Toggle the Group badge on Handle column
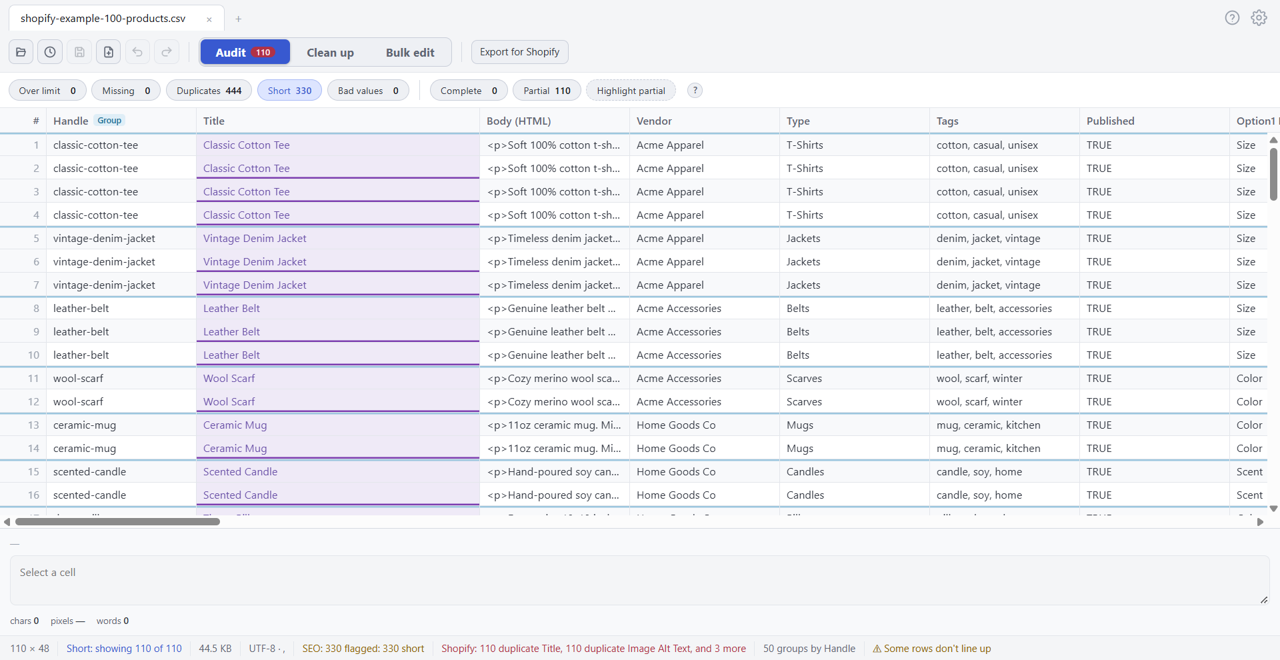Image resolution: width=1280 pixels, height=660 pixels. (109, 121)
